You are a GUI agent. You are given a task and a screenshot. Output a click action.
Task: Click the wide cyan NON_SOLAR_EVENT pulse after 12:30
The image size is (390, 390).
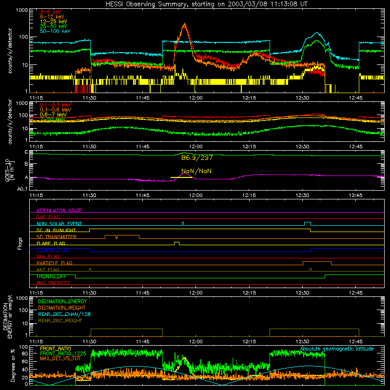click(x=308, y=224)
